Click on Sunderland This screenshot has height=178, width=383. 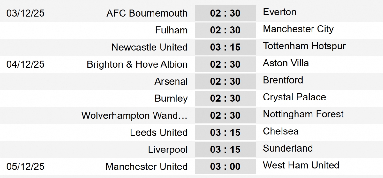point(288,148)
